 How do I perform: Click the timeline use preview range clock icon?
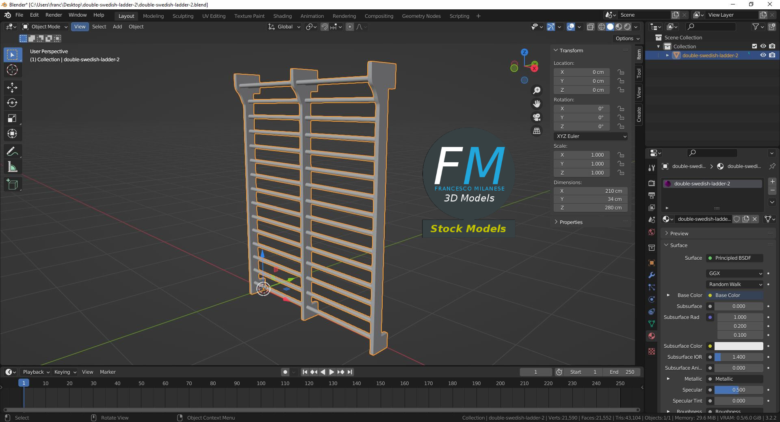pyautogui.click(x=559, y=372)
